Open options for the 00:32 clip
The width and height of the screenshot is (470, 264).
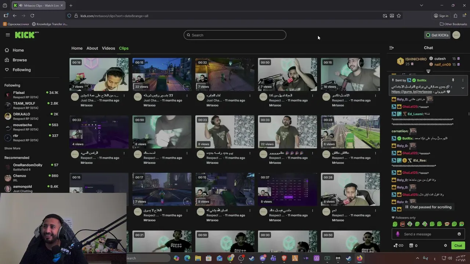pyautogui.click(x=250, y=96)
